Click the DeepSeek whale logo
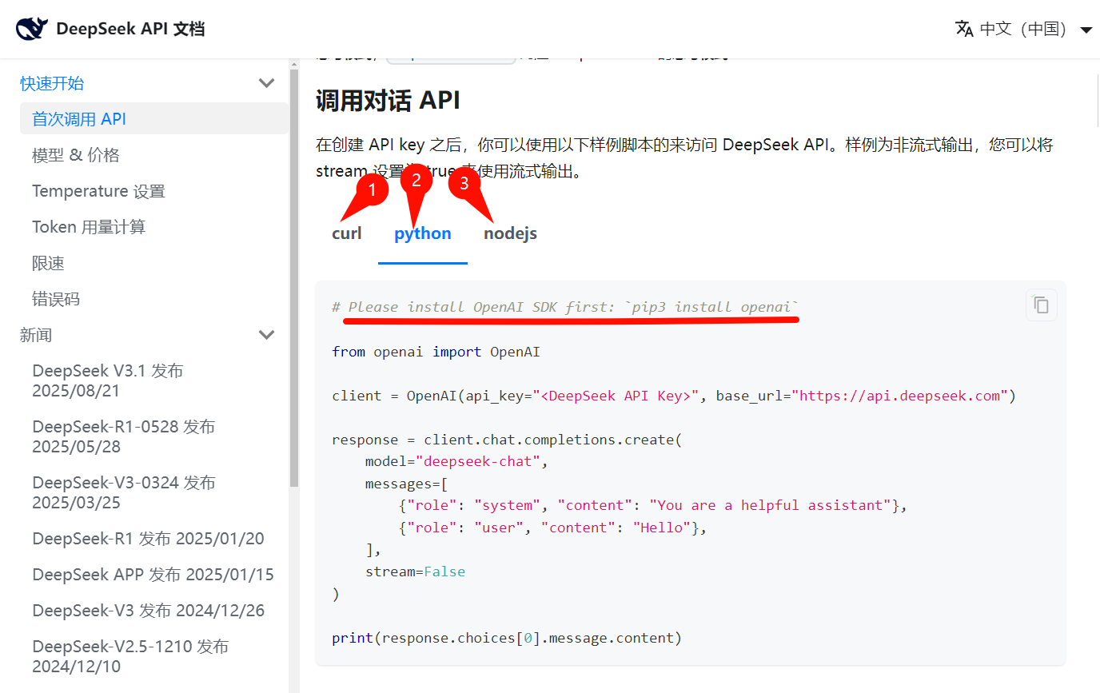Image resolution: width=1100 pixels, height=693 pixels. tap(32, 29)
